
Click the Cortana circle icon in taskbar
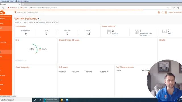(x=35, y=100)
